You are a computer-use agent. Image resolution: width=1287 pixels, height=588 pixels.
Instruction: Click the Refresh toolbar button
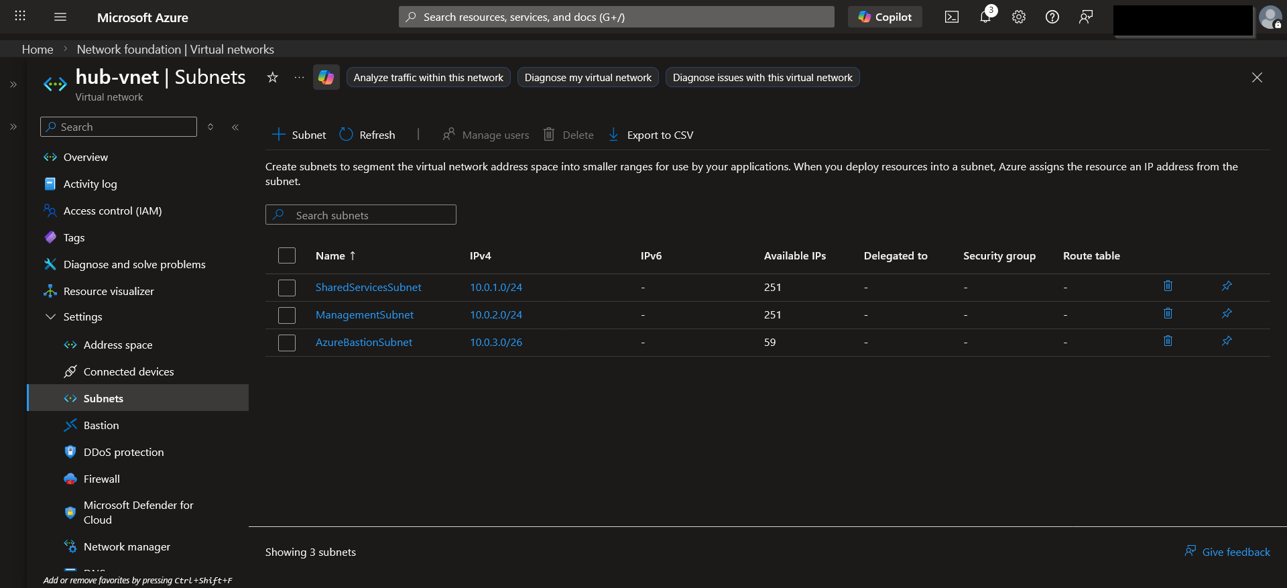367,135
